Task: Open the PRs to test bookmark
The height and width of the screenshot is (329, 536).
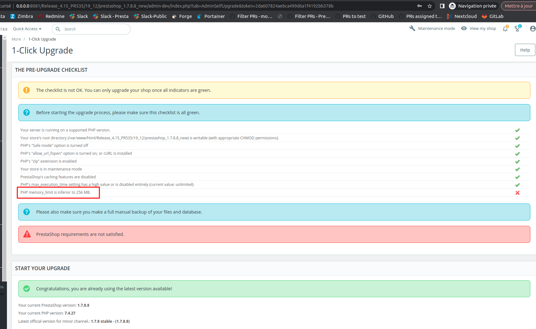Action: [x=350, y=16]
